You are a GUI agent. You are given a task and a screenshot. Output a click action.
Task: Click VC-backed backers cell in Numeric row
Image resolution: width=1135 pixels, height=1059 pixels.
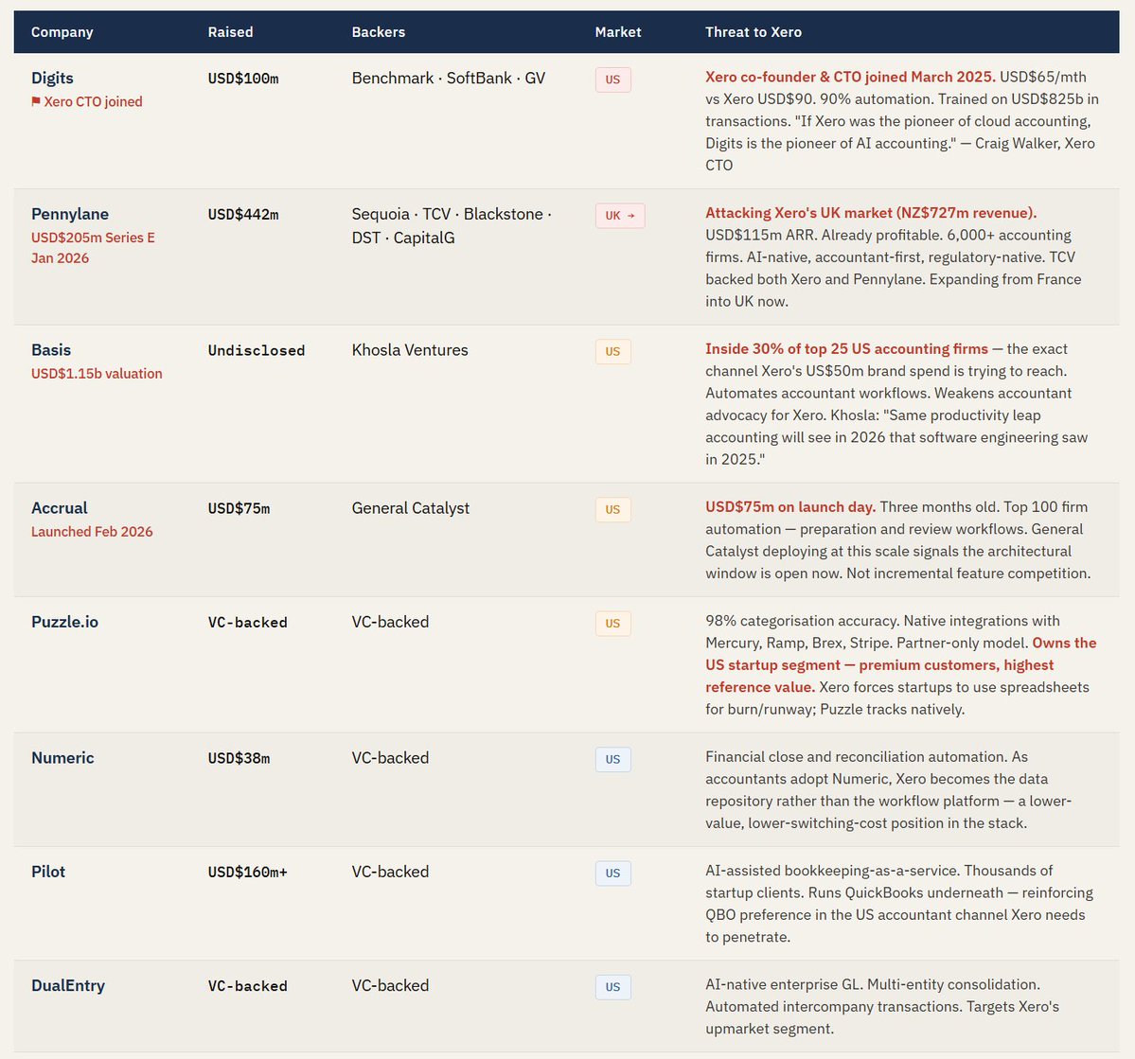390,758
